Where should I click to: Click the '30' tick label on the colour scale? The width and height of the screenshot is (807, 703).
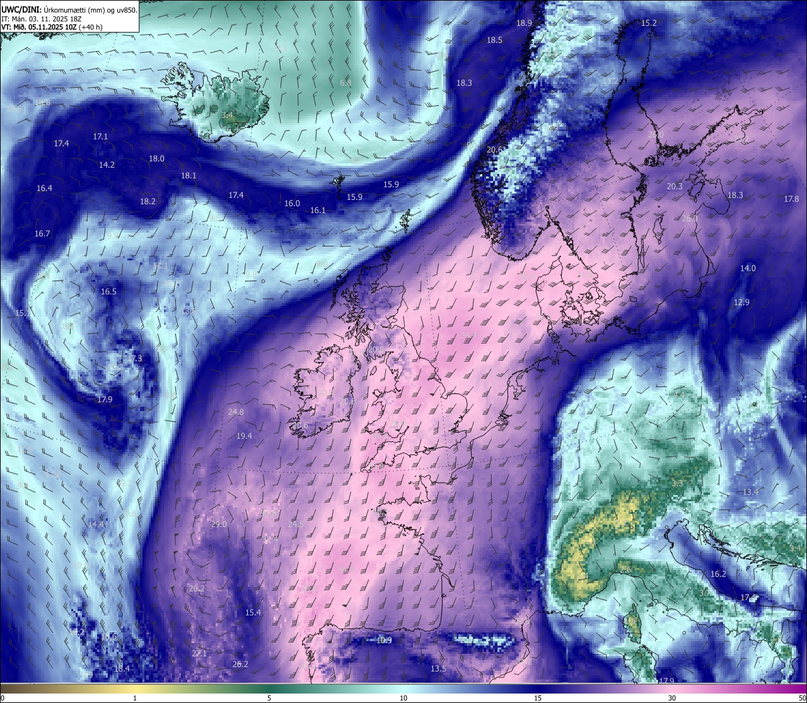tap(672, 698)
